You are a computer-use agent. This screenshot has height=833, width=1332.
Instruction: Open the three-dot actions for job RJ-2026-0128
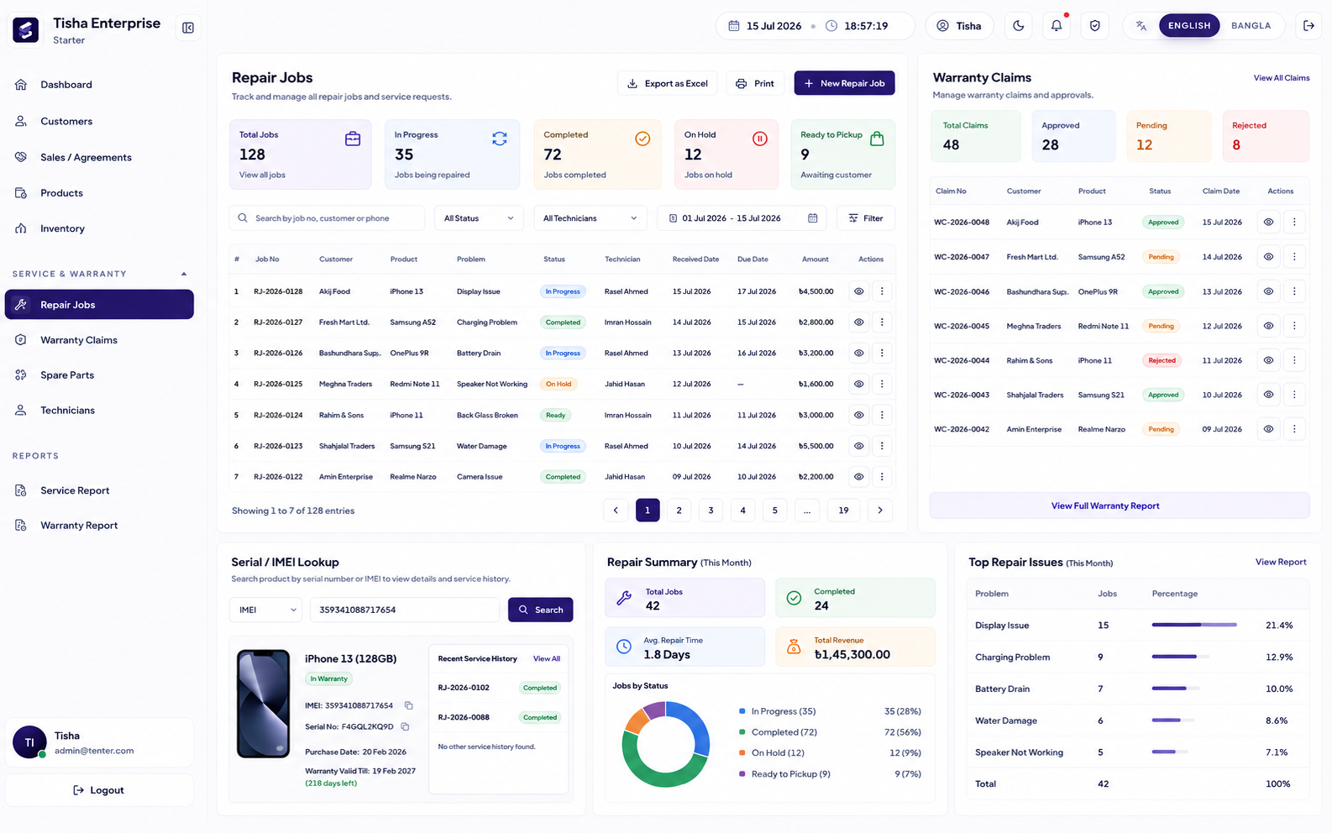882,291
